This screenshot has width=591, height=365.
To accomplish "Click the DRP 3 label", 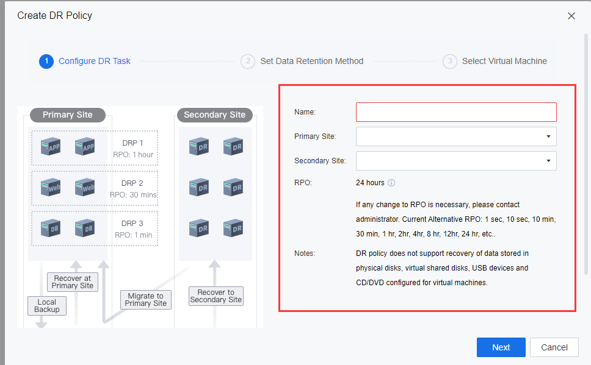I will tap(132, 224).
